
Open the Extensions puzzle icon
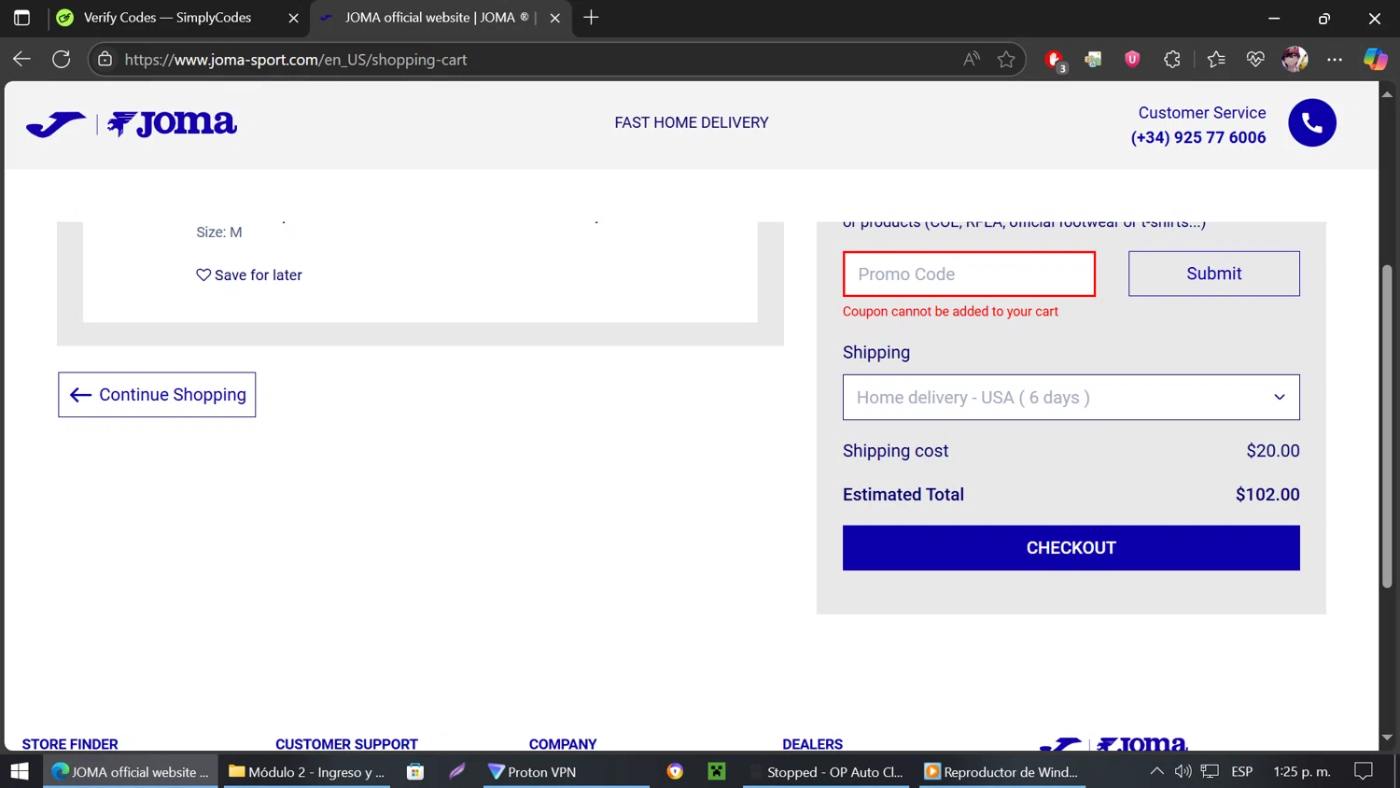pos(1172,59)
